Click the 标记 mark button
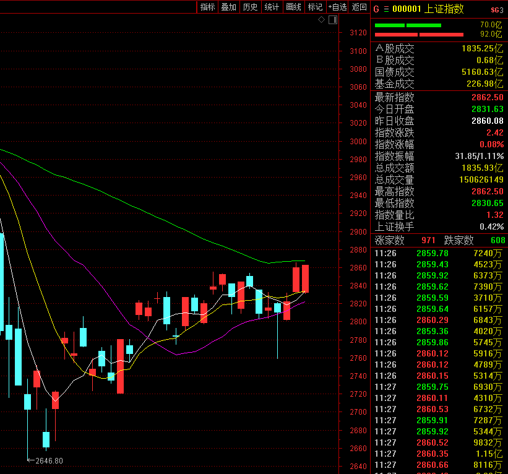Image resolution: width=508 pixels, height=474 pixels. pyautogui.click(x=315, y=7)
